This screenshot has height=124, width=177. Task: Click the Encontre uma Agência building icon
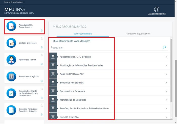(x=11, y=76)
